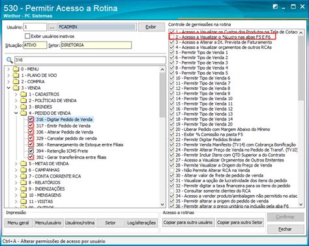
Task: Click the Menu geral print button
Action: (18, 223)
